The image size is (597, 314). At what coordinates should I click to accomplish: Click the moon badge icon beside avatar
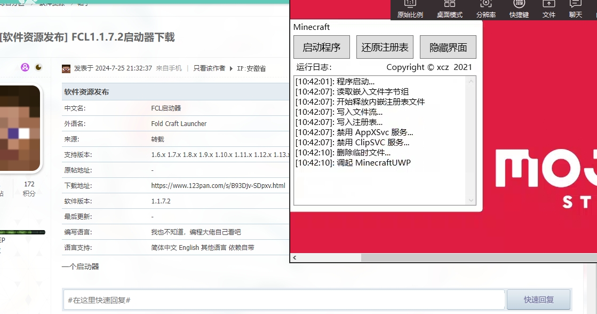tap(38, 67)
